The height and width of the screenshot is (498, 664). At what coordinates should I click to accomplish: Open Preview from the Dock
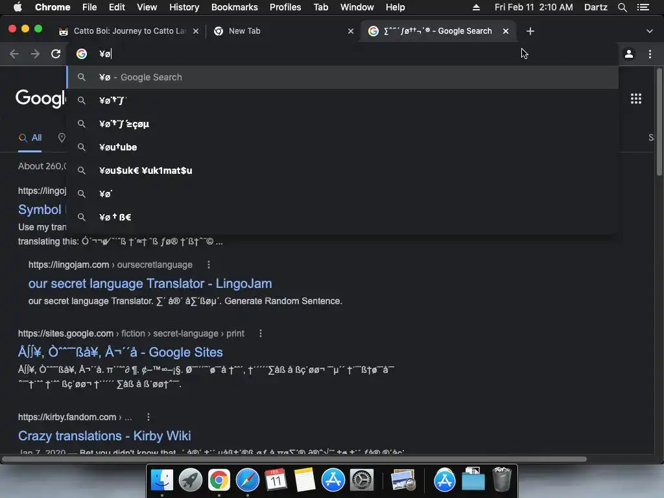pyautogui.click(x=403, y=480)
